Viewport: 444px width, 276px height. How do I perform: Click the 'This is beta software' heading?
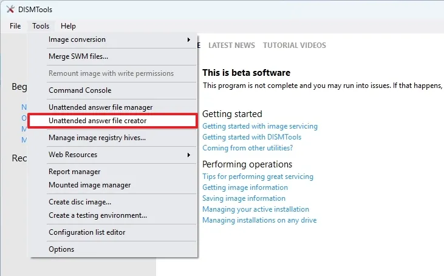click(x=247, y=73)
